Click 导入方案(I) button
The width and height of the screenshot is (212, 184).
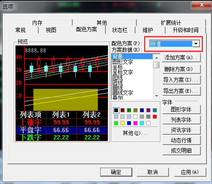[181, 80]
